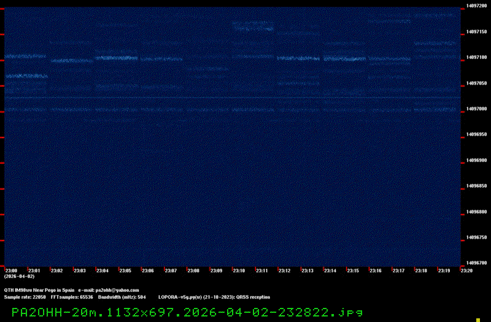Click the 23:09 time axis label
This screenshot has width=491, height=322.
(217, 270)
